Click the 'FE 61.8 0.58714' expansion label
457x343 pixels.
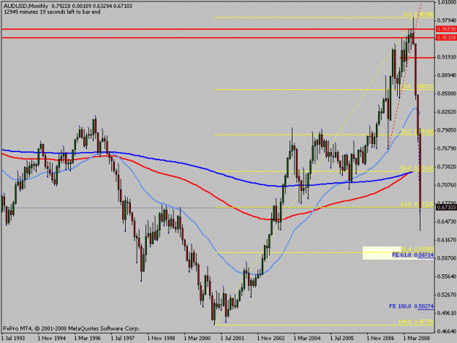[x=412, y=255]
